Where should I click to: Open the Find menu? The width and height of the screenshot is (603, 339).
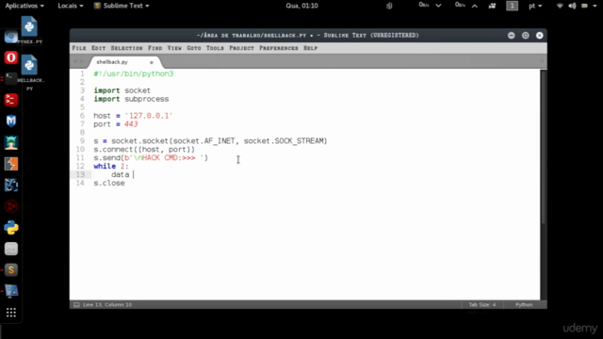coord(155,48)
